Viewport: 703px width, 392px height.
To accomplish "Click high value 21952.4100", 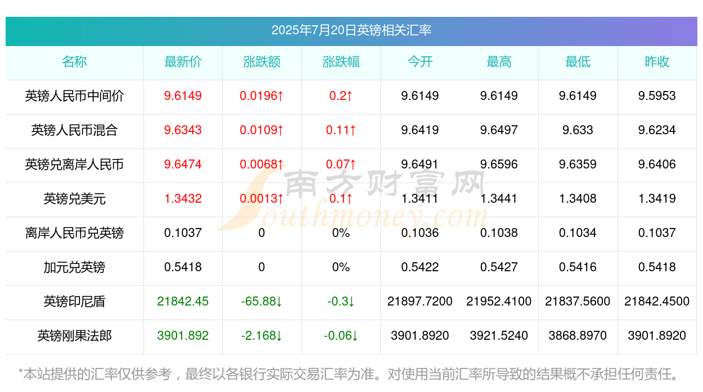I will click(499, 302).
